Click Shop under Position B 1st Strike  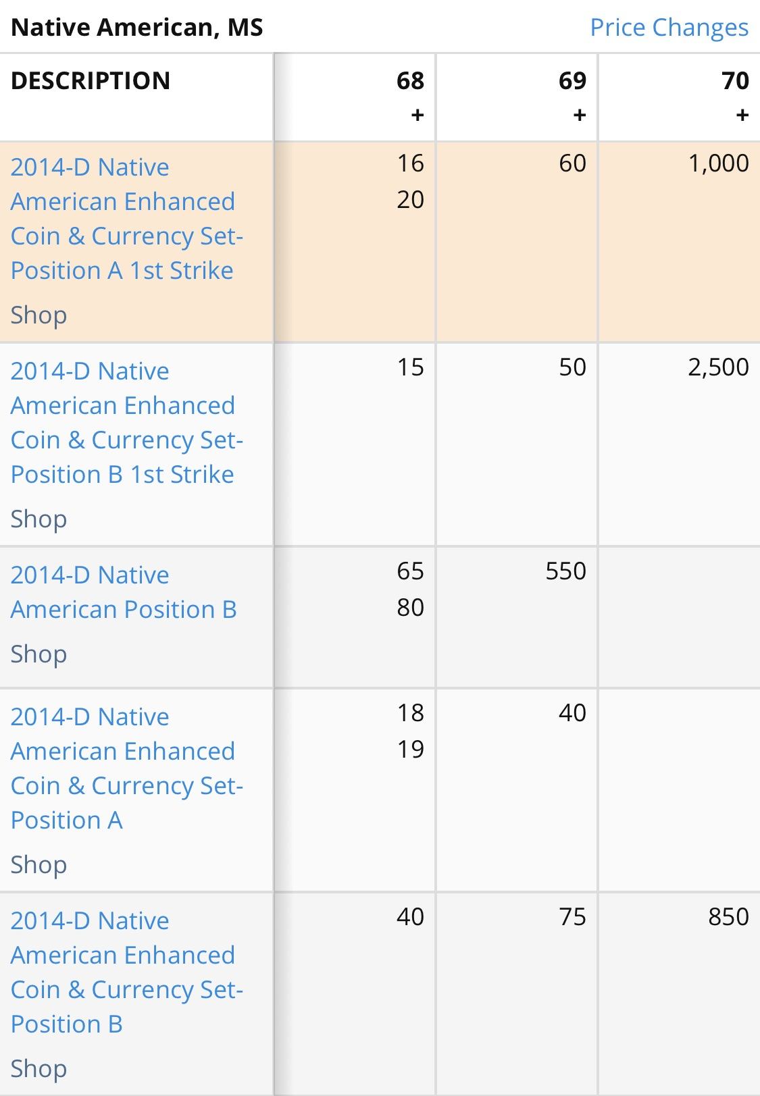[39, 519]
